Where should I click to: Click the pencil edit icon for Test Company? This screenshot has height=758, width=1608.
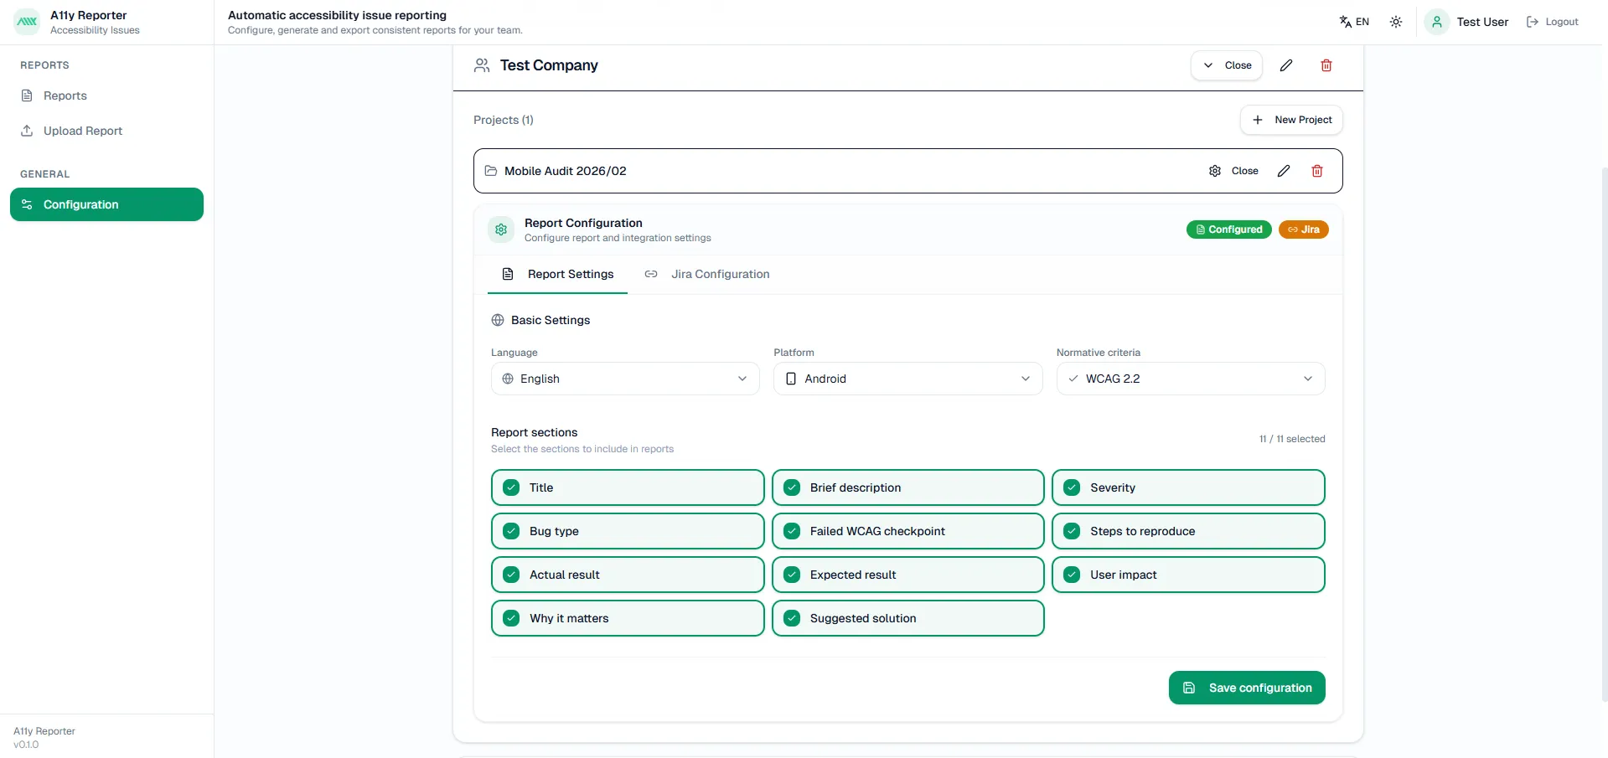tap(1286, 65)
